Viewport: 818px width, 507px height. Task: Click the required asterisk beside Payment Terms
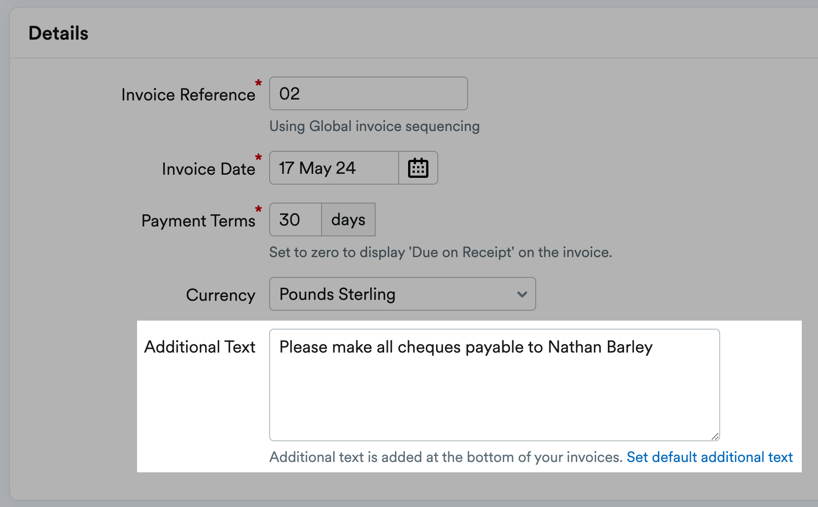click(x=258, y=209)
